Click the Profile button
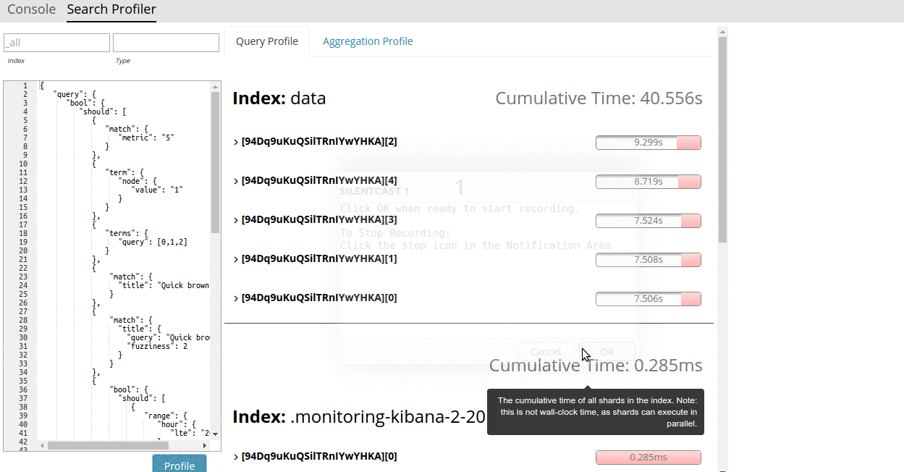 pyautogui.click(x=179, y=464)
